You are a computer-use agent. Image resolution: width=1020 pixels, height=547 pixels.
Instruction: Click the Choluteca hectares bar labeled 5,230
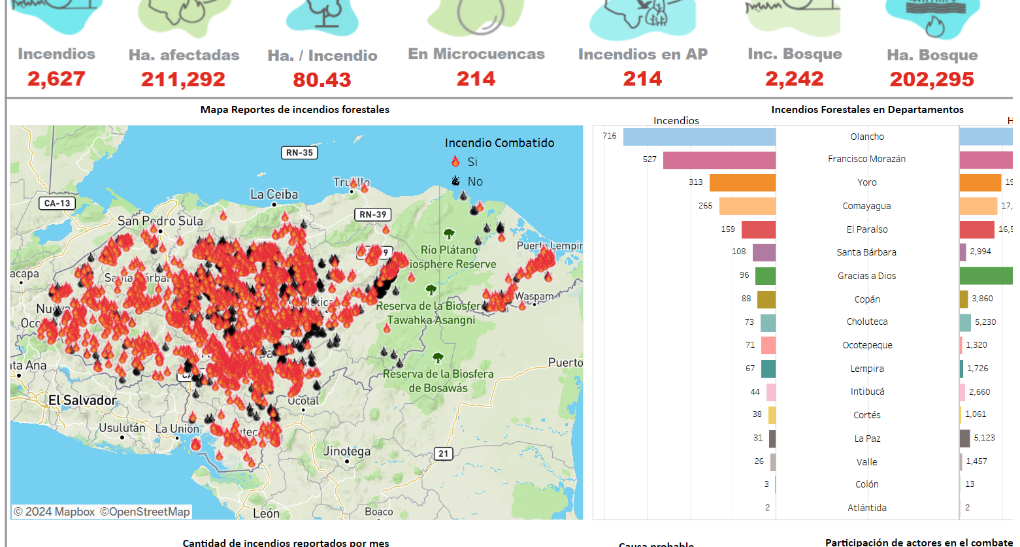965,323
